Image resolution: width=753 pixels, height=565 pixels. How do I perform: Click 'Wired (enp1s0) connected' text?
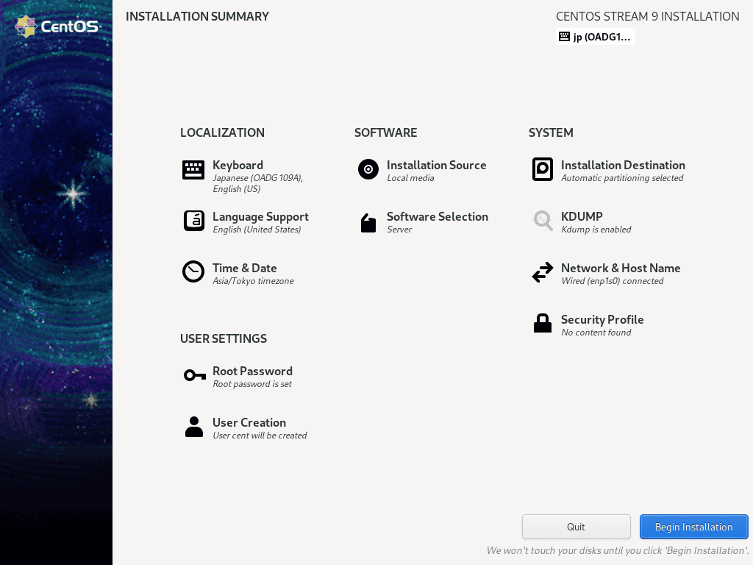613,280
